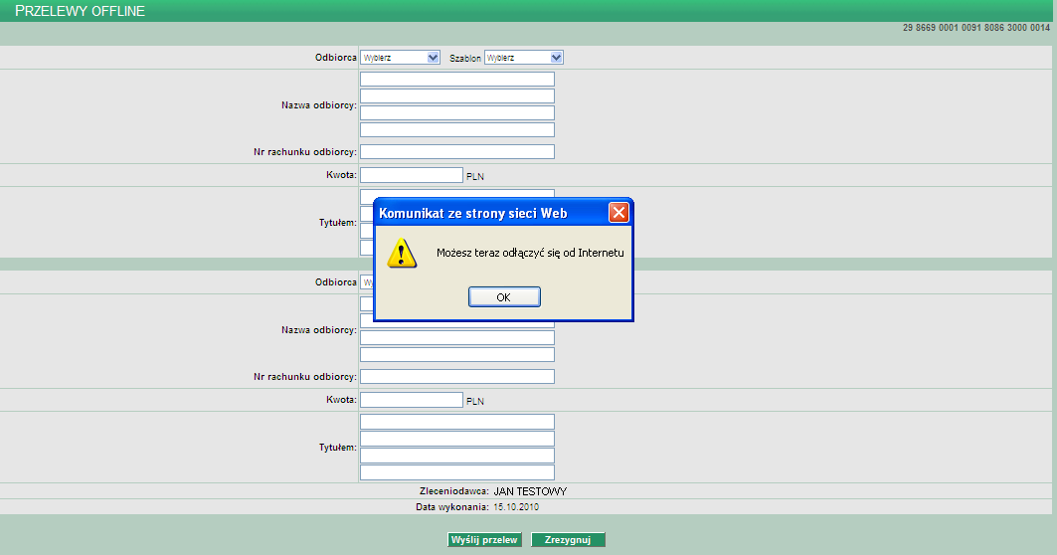The height and width of the screenshot is (555, 1057).
Task: Open the first Odbiorca dropdown
Action: click(400, 58)
